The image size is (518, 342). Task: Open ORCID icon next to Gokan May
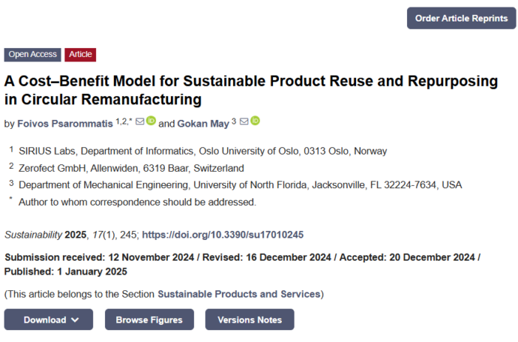click(x=255, y=121)
